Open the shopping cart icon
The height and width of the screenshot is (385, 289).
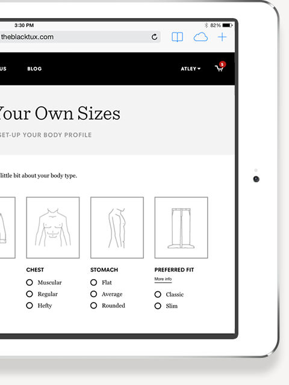point(219,68)
